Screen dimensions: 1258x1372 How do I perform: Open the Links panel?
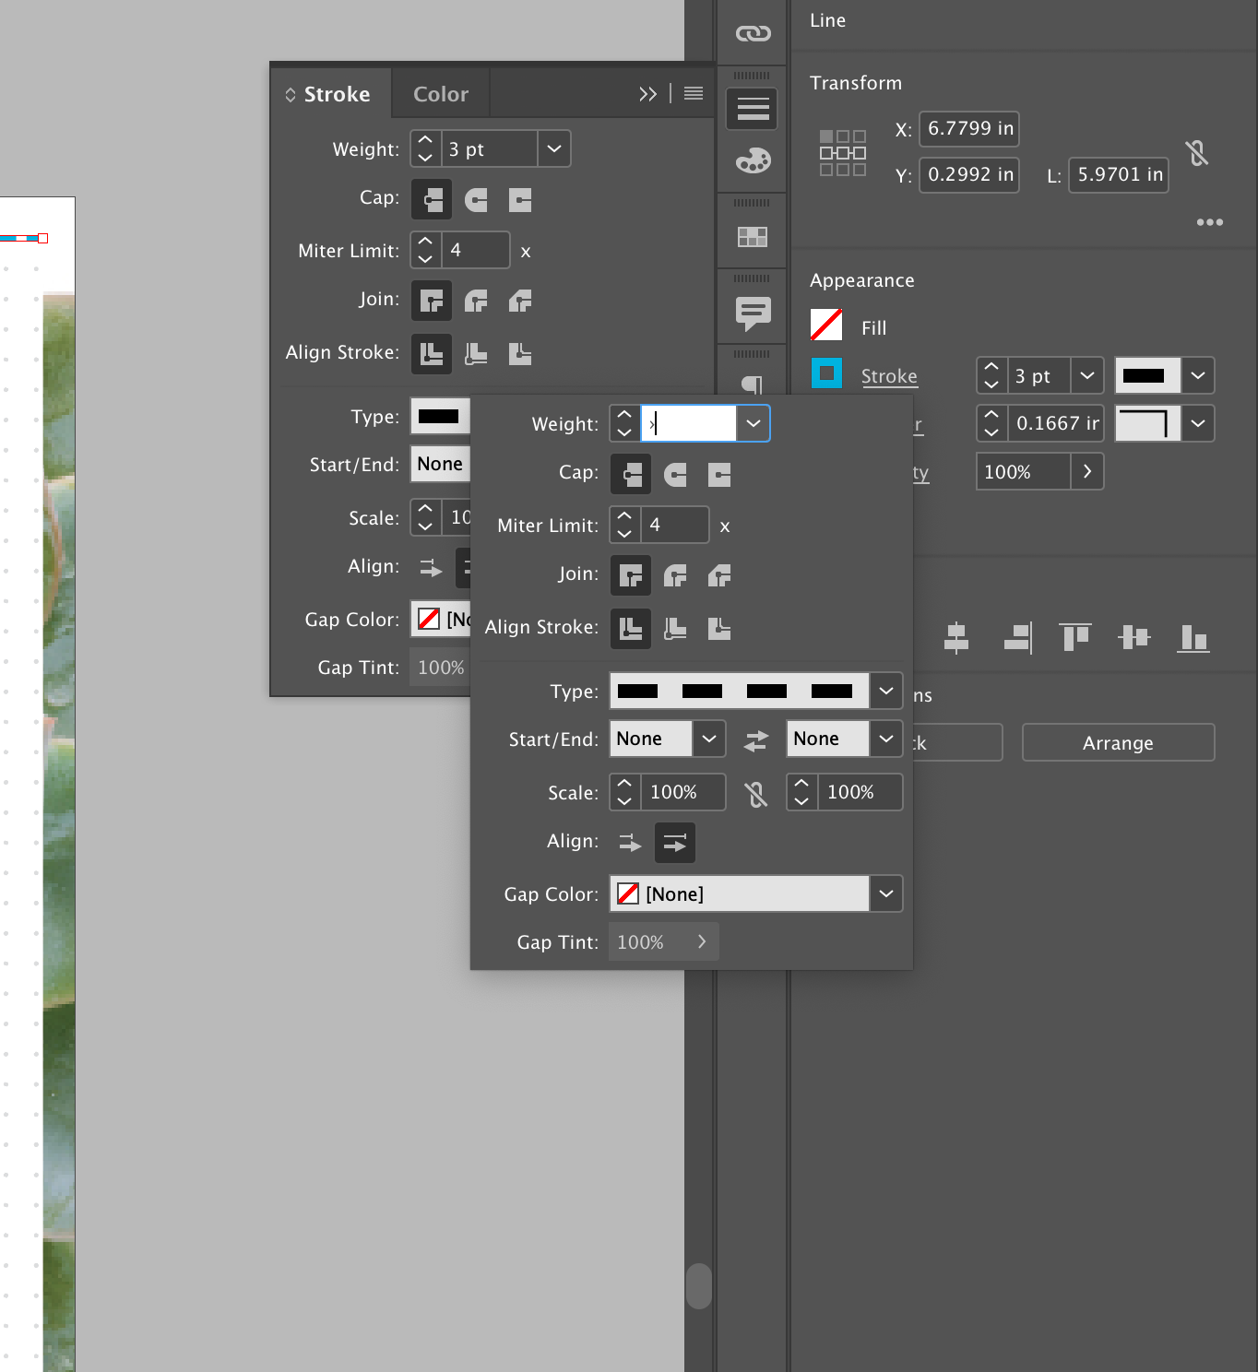[753, 32]
